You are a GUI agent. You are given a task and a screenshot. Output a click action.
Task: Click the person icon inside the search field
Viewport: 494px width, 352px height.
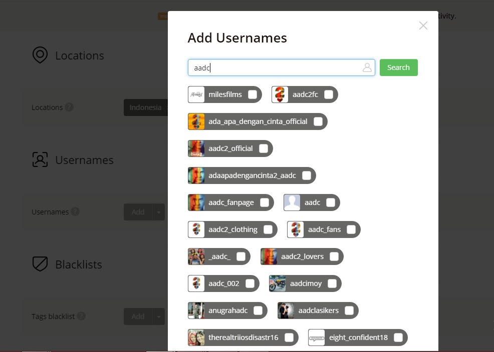pos(367,67)
